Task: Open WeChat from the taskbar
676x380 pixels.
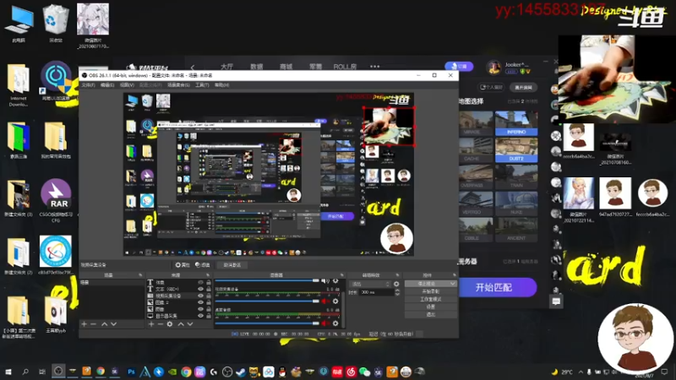Action: [x=364, y=372]
